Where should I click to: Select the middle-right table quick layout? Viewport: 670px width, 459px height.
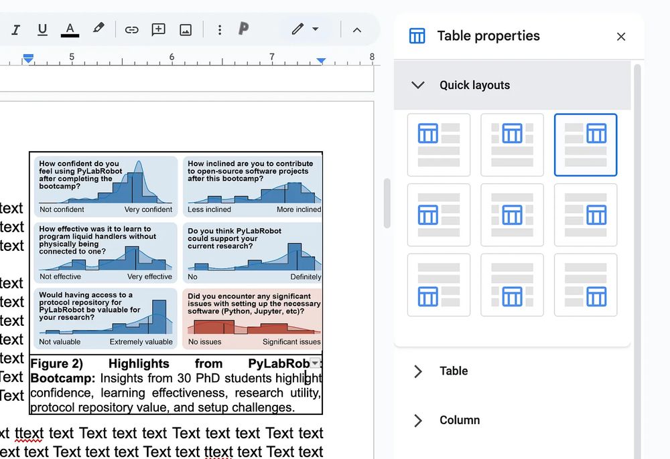click(586, 215)
